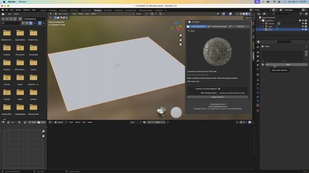
Task: Open the outliner filter funnel icon
Action: pyautogui.click(x=301, y=14)
